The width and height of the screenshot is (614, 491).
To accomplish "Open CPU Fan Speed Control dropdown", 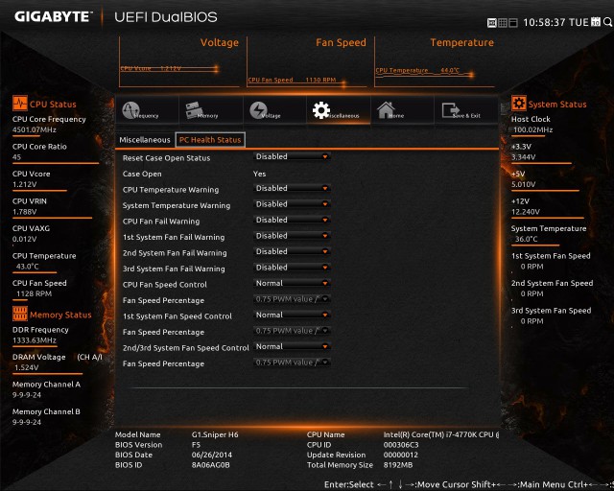I will pos(292,283).
